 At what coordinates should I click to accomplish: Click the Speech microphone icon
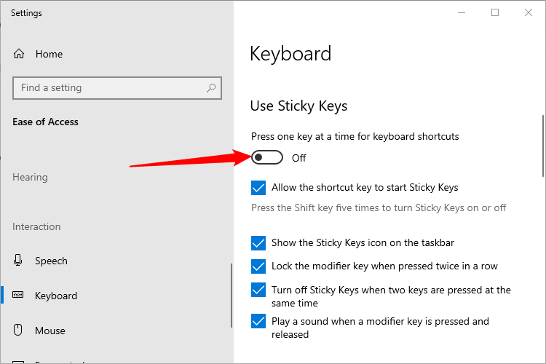[x=17, y=260]
